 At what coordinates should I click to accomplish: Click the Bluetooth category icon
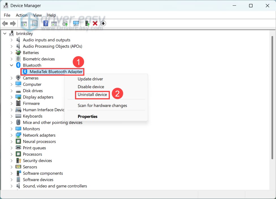point(18,65)
